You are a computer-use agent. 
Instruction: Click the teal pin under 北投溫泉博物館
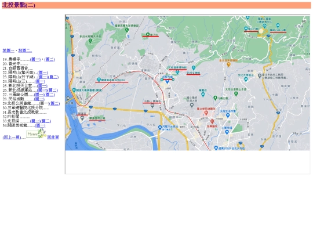pyautogui.click(x=177, y=72)
